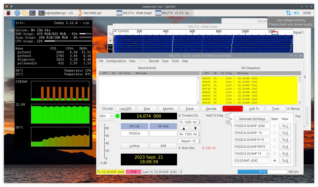Click the Tx 4 button
The image size is (318, 187).
click(x=285, y=147)
